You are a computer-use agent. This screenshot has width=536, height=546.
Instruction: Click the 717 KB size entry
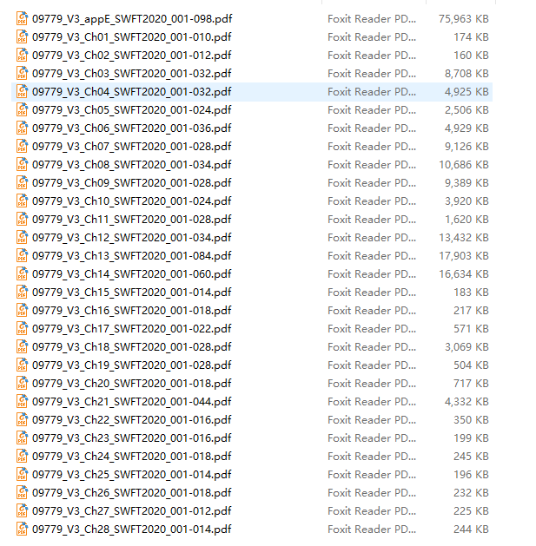[471, 384]
